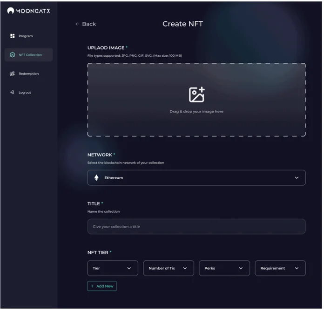
Task: Click the Log out arrow icon
Action: point(13,92)
